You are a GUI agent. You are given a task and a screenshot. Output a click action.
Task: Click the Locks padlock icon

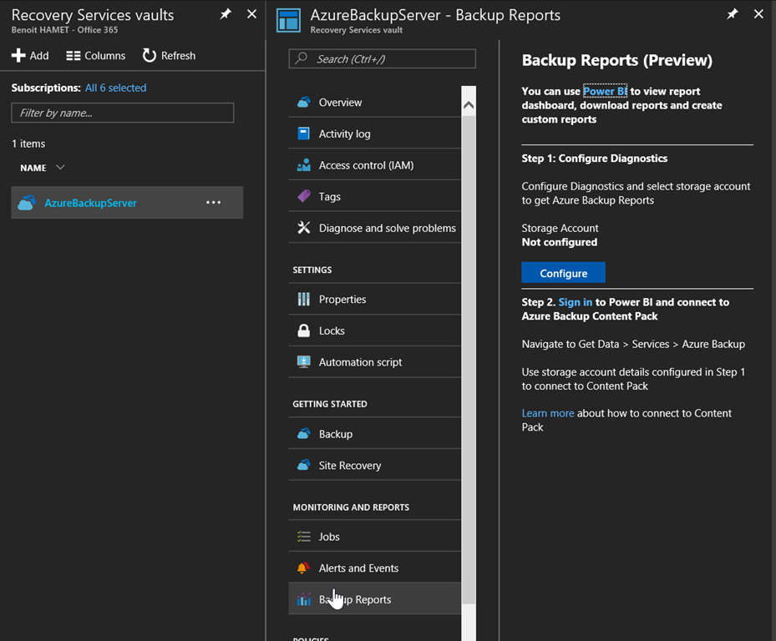(x=304, y=331)
